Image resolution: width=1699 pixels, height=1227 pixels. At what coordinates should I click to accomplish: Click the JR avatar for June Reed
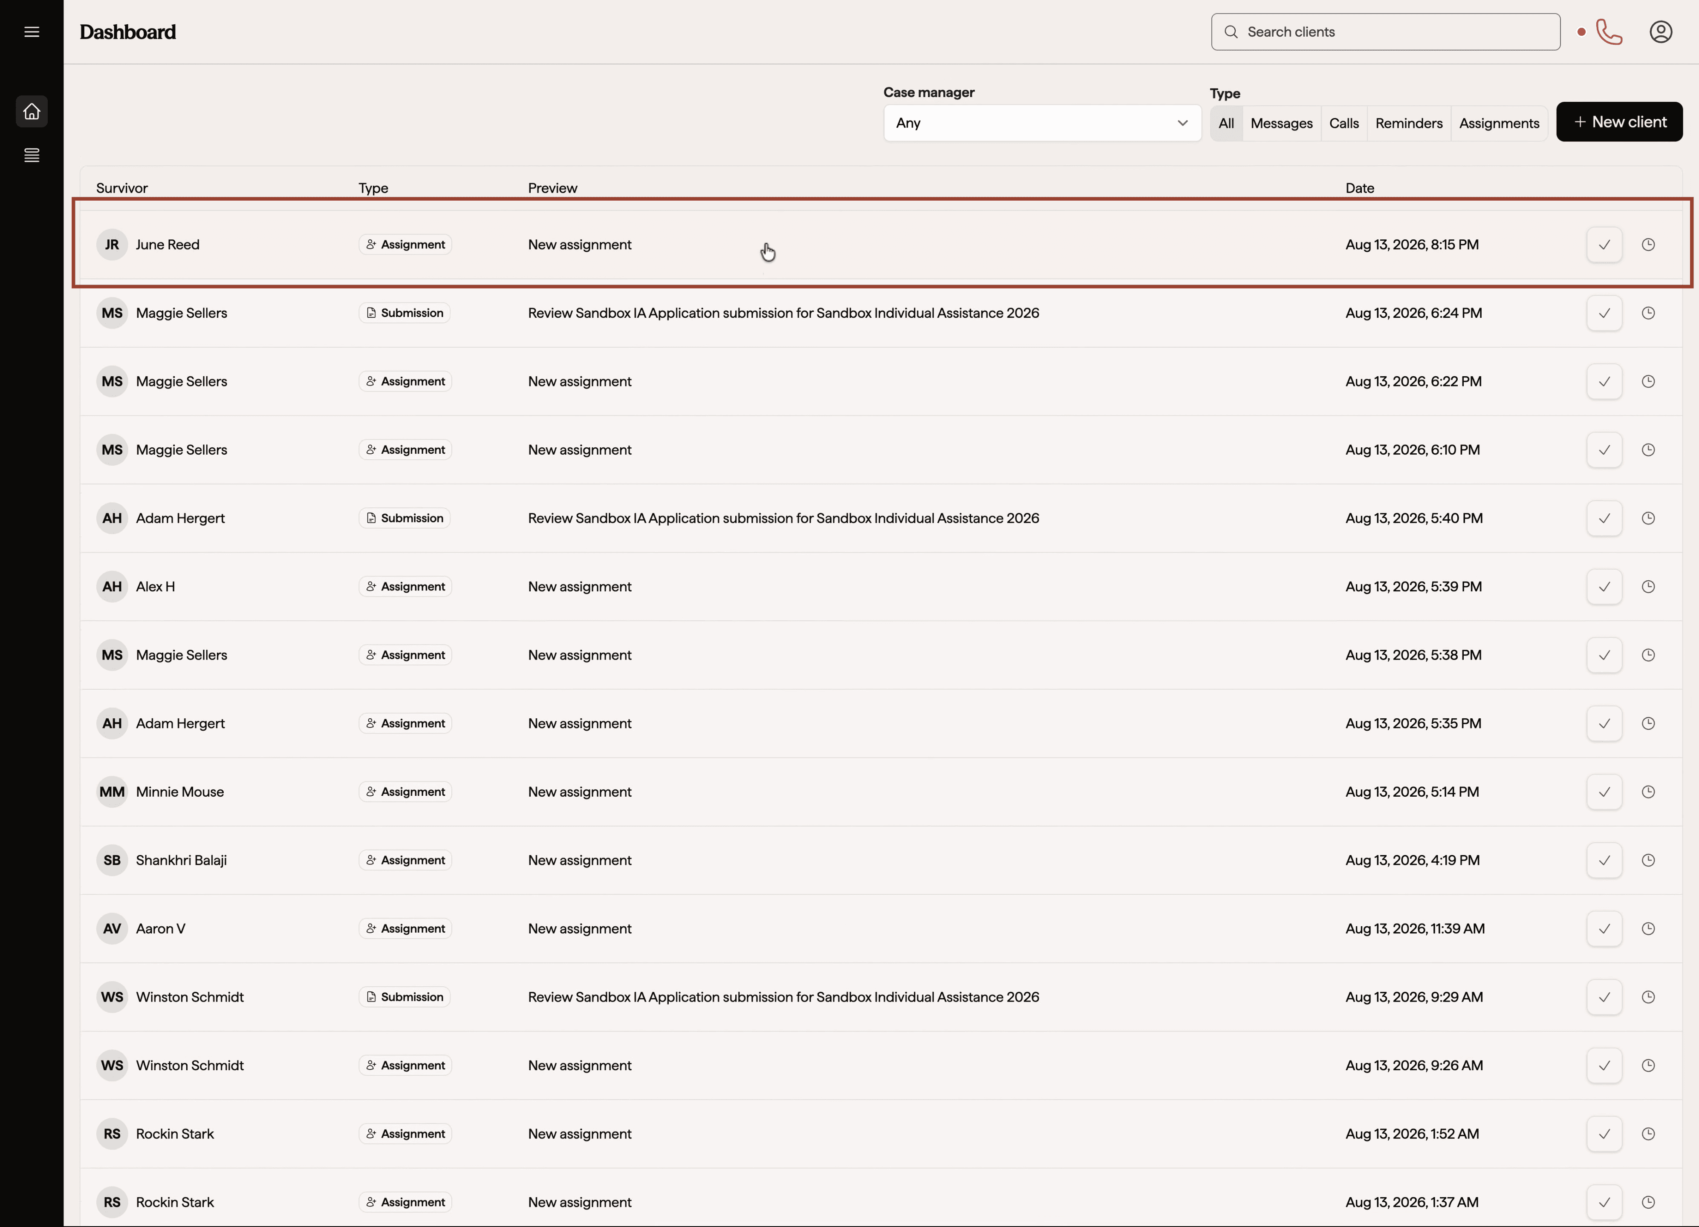112,245
